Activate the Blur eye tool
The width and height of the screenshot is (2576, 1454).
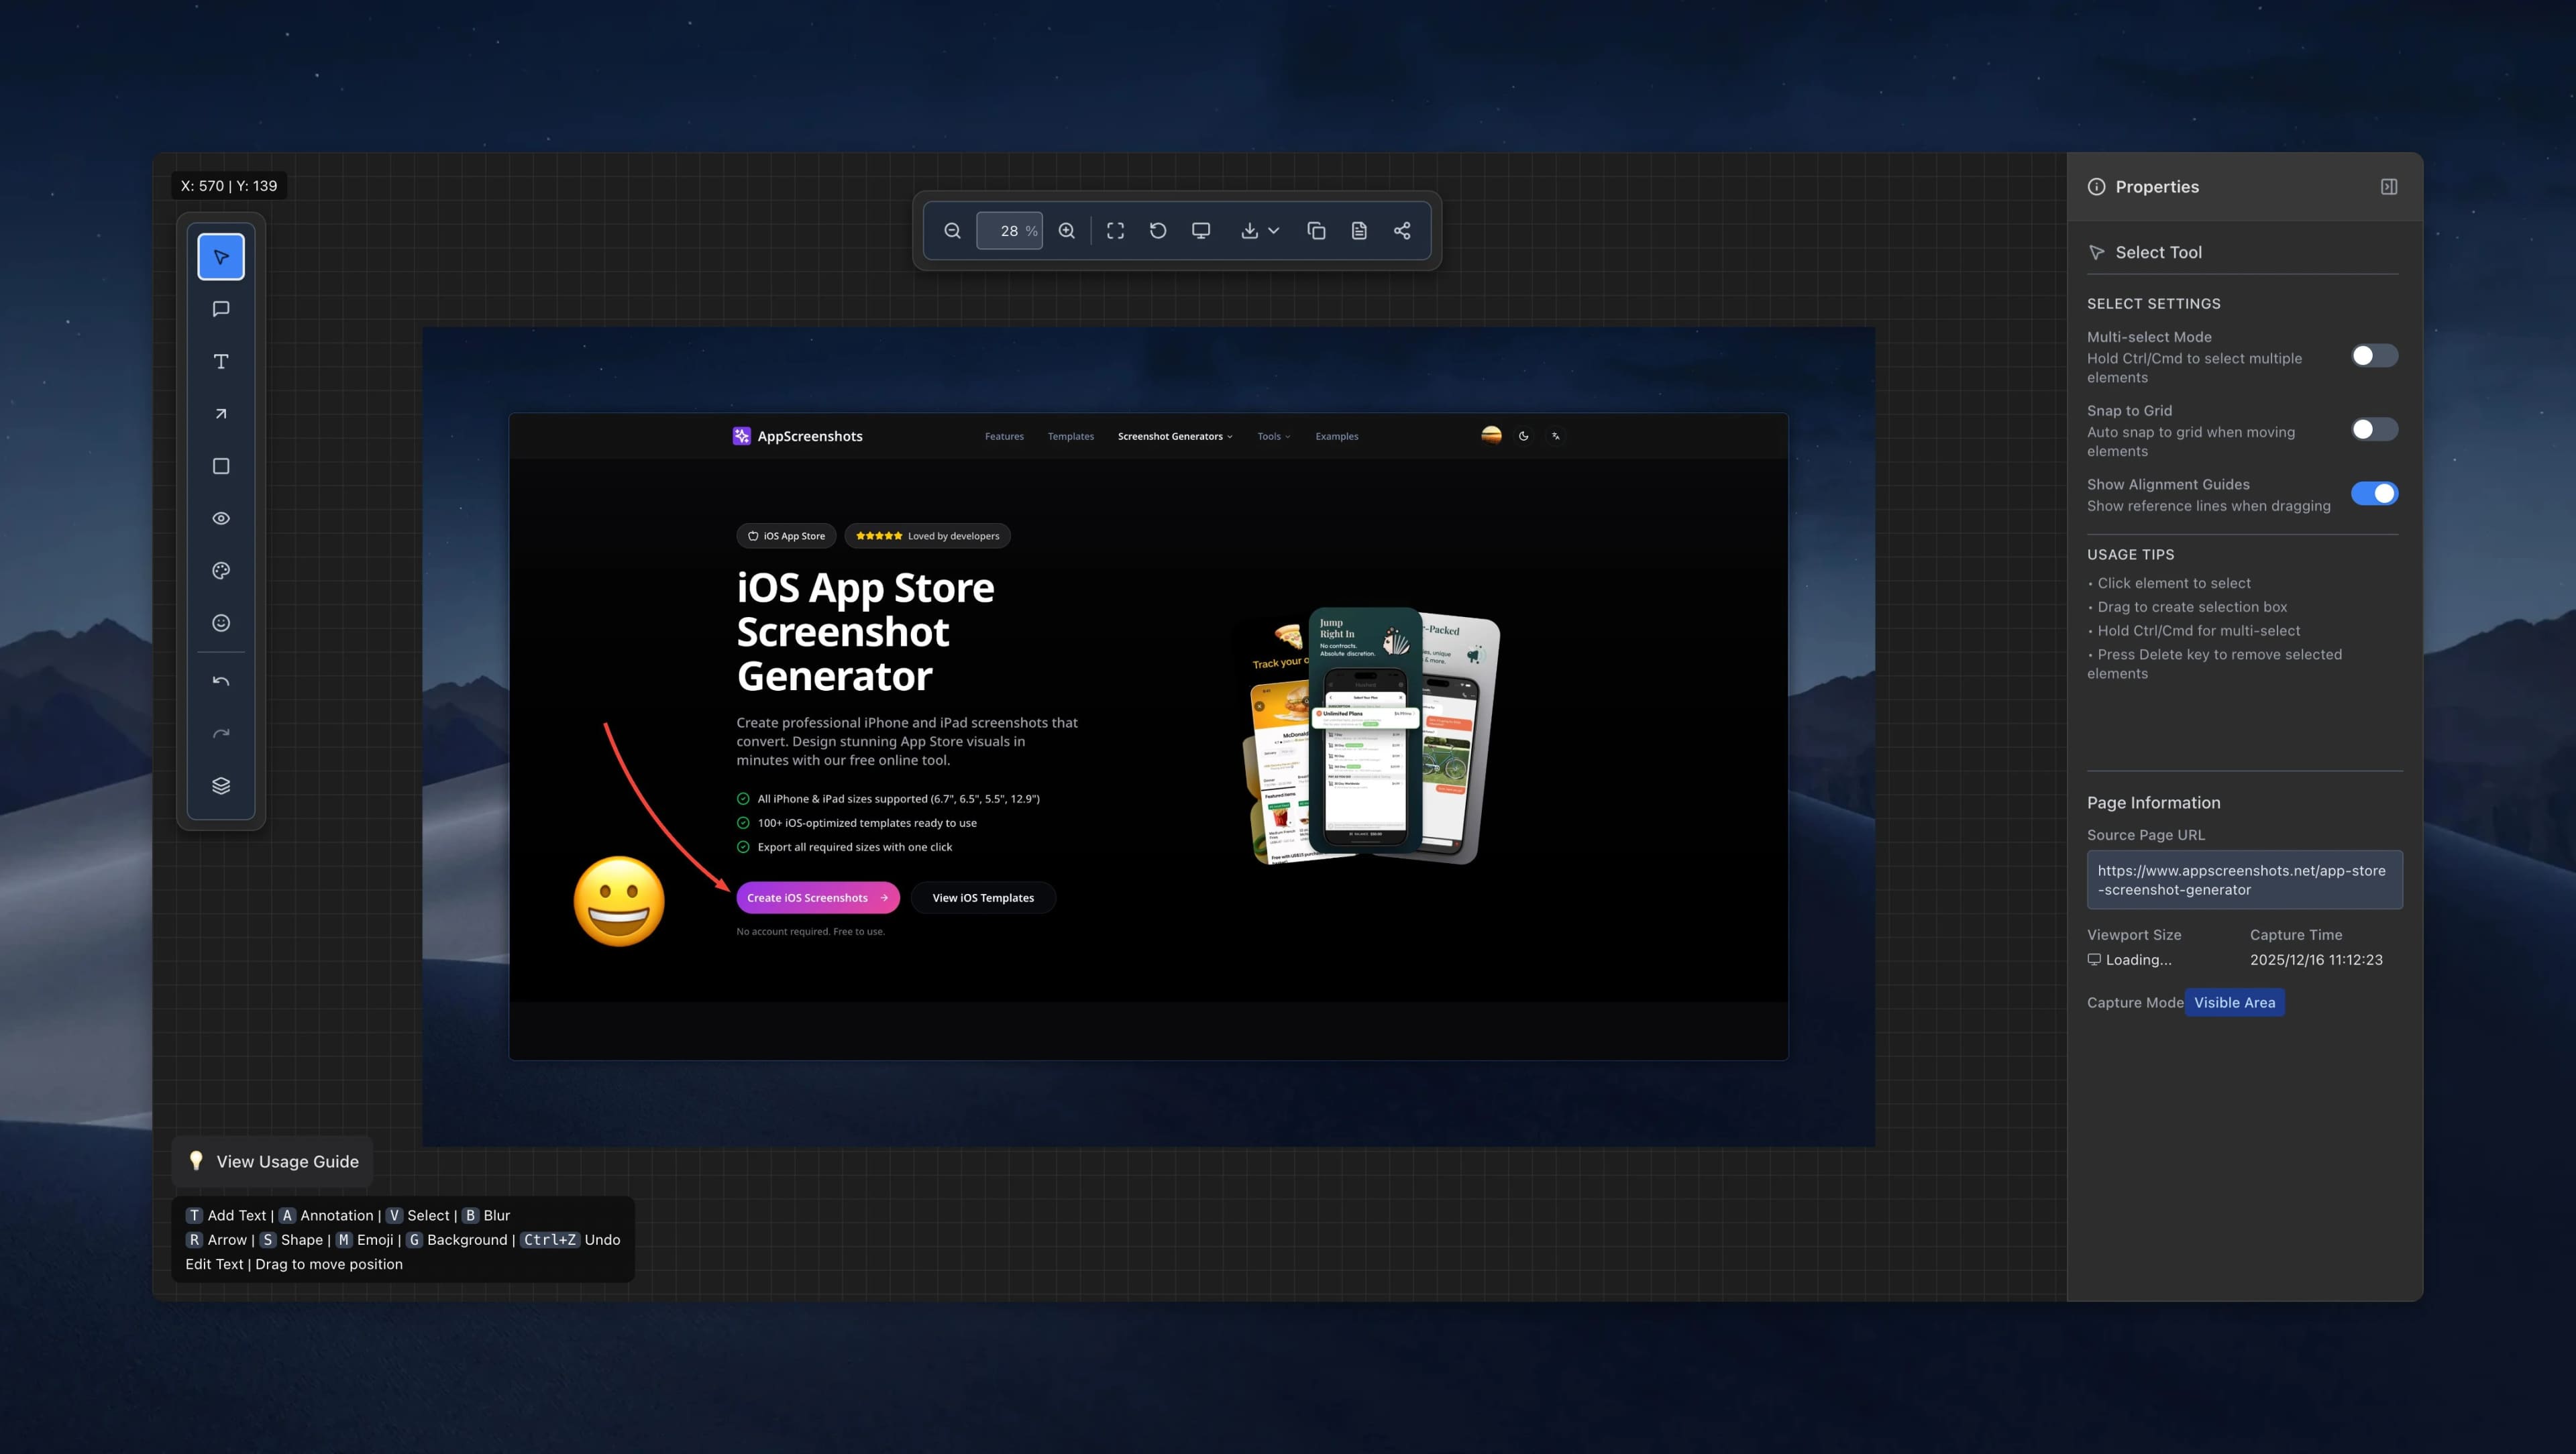tap(221, 518)
